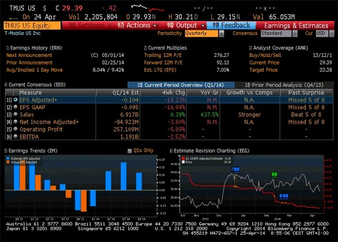Click the blue event marker near January peak
338x242 pixels.
point(236,170)
